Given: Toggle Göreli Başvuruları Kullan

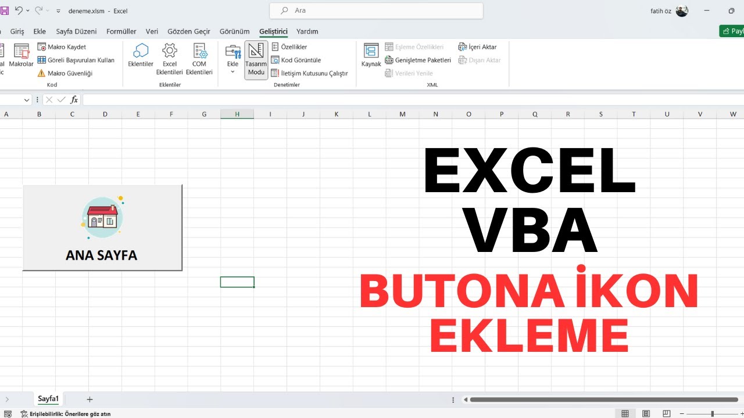Looking at the screenshot, I should 76,60.
